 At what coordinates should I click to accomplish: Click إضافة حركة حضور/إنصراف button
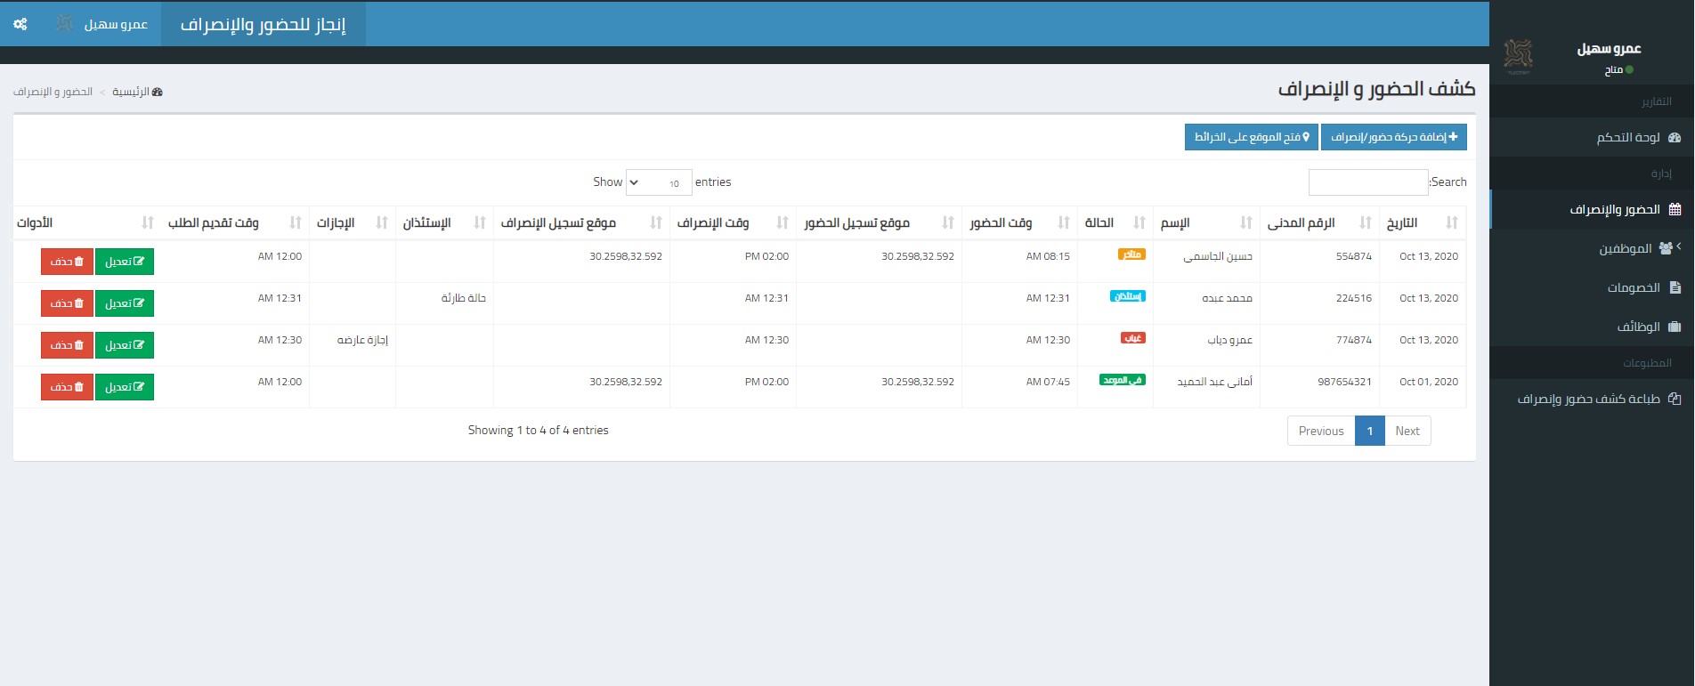click(x=1394, y=137)
